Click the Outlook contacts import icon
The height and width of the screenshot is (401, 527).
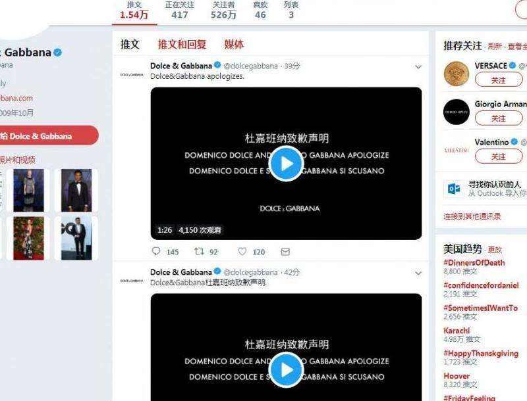(454, 189)
